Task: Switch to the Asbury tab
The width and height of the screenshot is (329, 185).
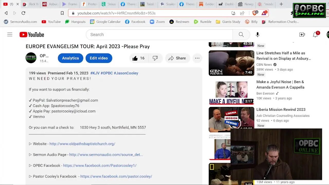Action: (x=50, y=4)
